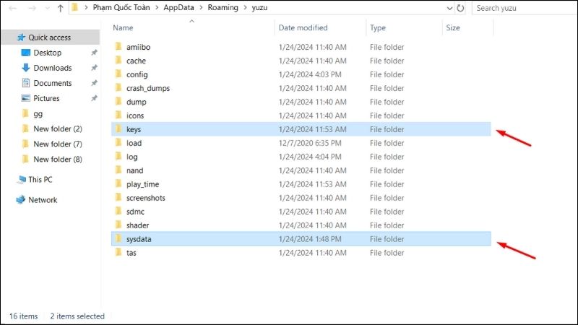
Task: Select the sysdata folder icon
Action: coord(118,239)
